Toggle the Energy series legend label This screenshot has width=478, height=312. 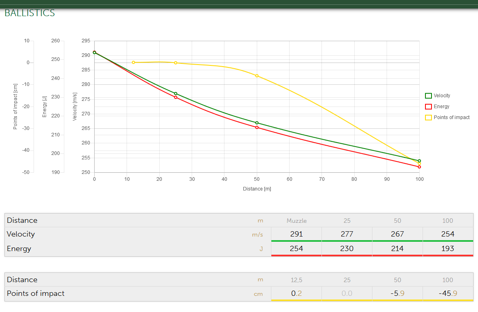(x=441, y=107)
